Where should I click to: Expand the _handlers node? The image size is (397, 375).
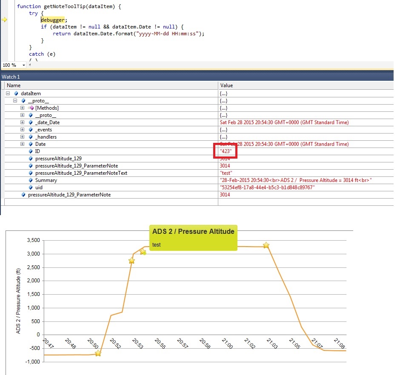coord(22,136)
